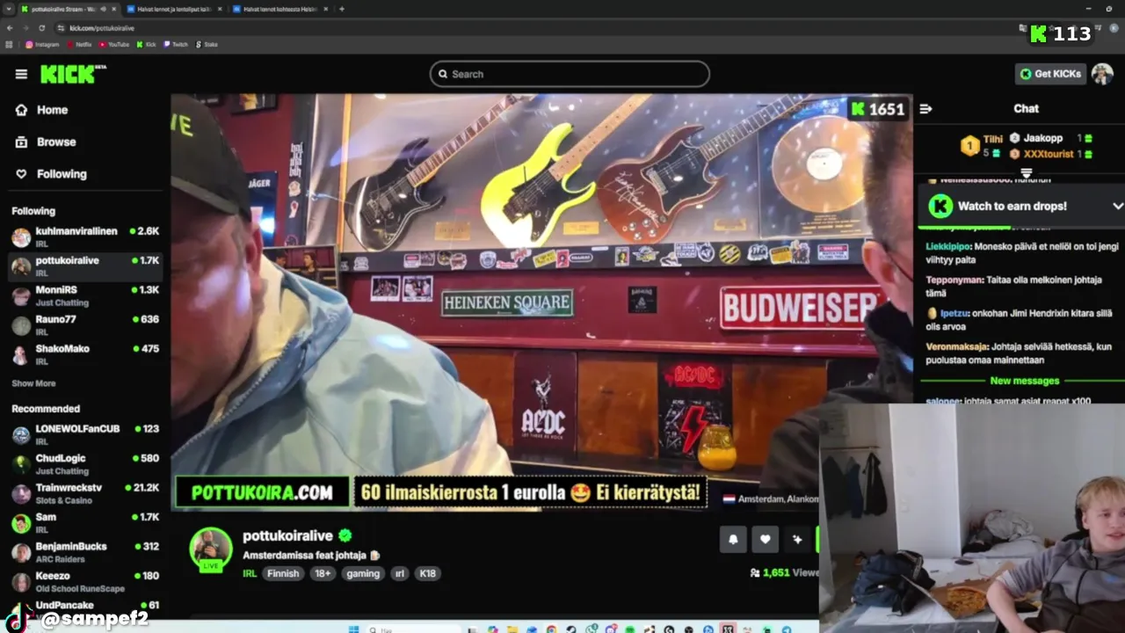Click the Get KICKs button
The image size is (1125, 633).
(1050, 74)
